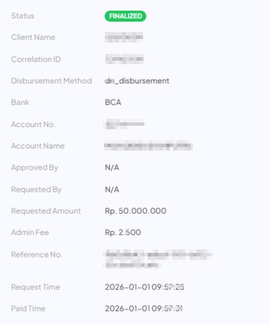
Task: Select the Disbursement Method label
Action: (51, 81)
